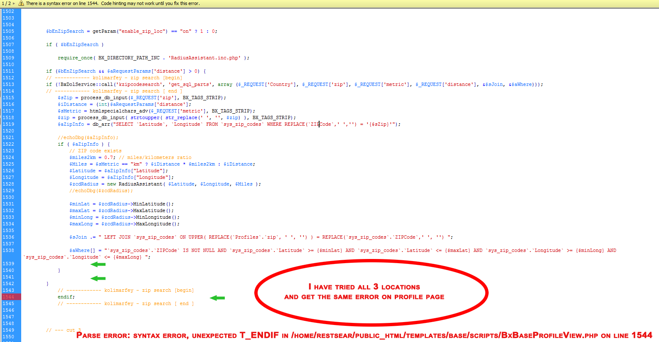659x342 pixels.
Task: Click the green arrow pointing at endif
Action: click(x=217, y=298)
